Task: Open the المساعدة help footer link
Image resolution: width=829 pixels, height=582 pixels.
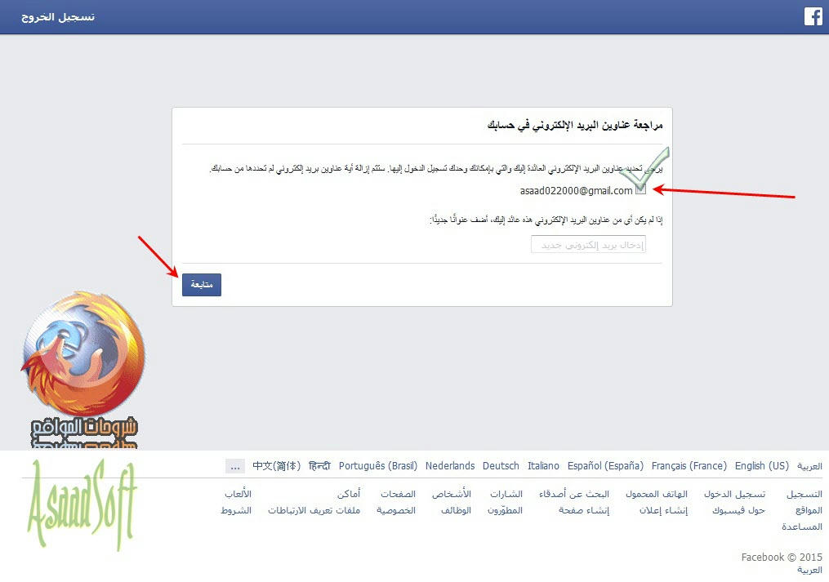Action: [801, 526]
